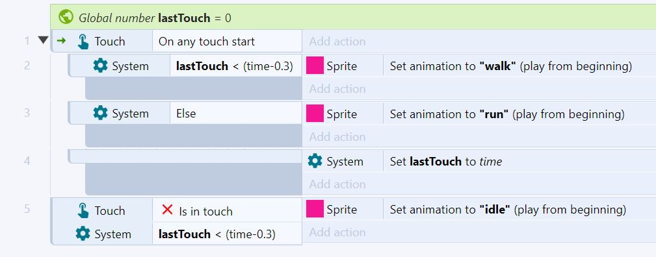This screenshot has height=257, width=656.
Task: Select the Global number lastTouch variable row
Action: point(353,17)
